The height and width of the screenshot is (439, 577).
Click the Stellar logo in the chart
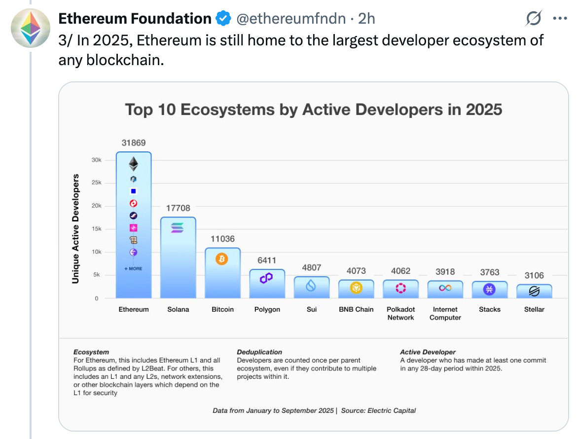[x=534, y=291]
